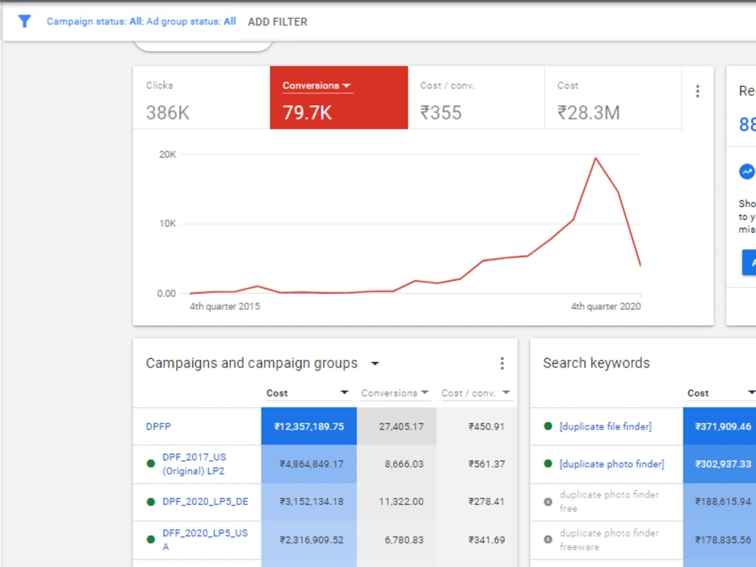Viewport: 756px width, 567px height.
Task: Click the chart peak near 20K
Action: click(596, 158)
